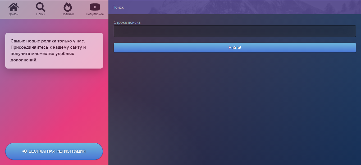The height and width of the screenshot is (165, 361).
Task: Open Популярное via the play-button icon
Action: pos(95,7)
